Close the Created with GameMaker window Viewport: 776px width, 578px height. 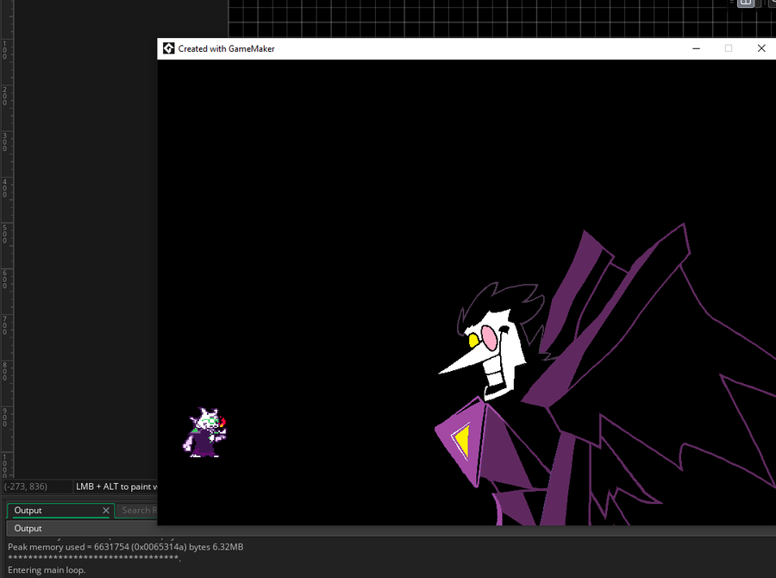pyautogui.click(x=761, y=48)
